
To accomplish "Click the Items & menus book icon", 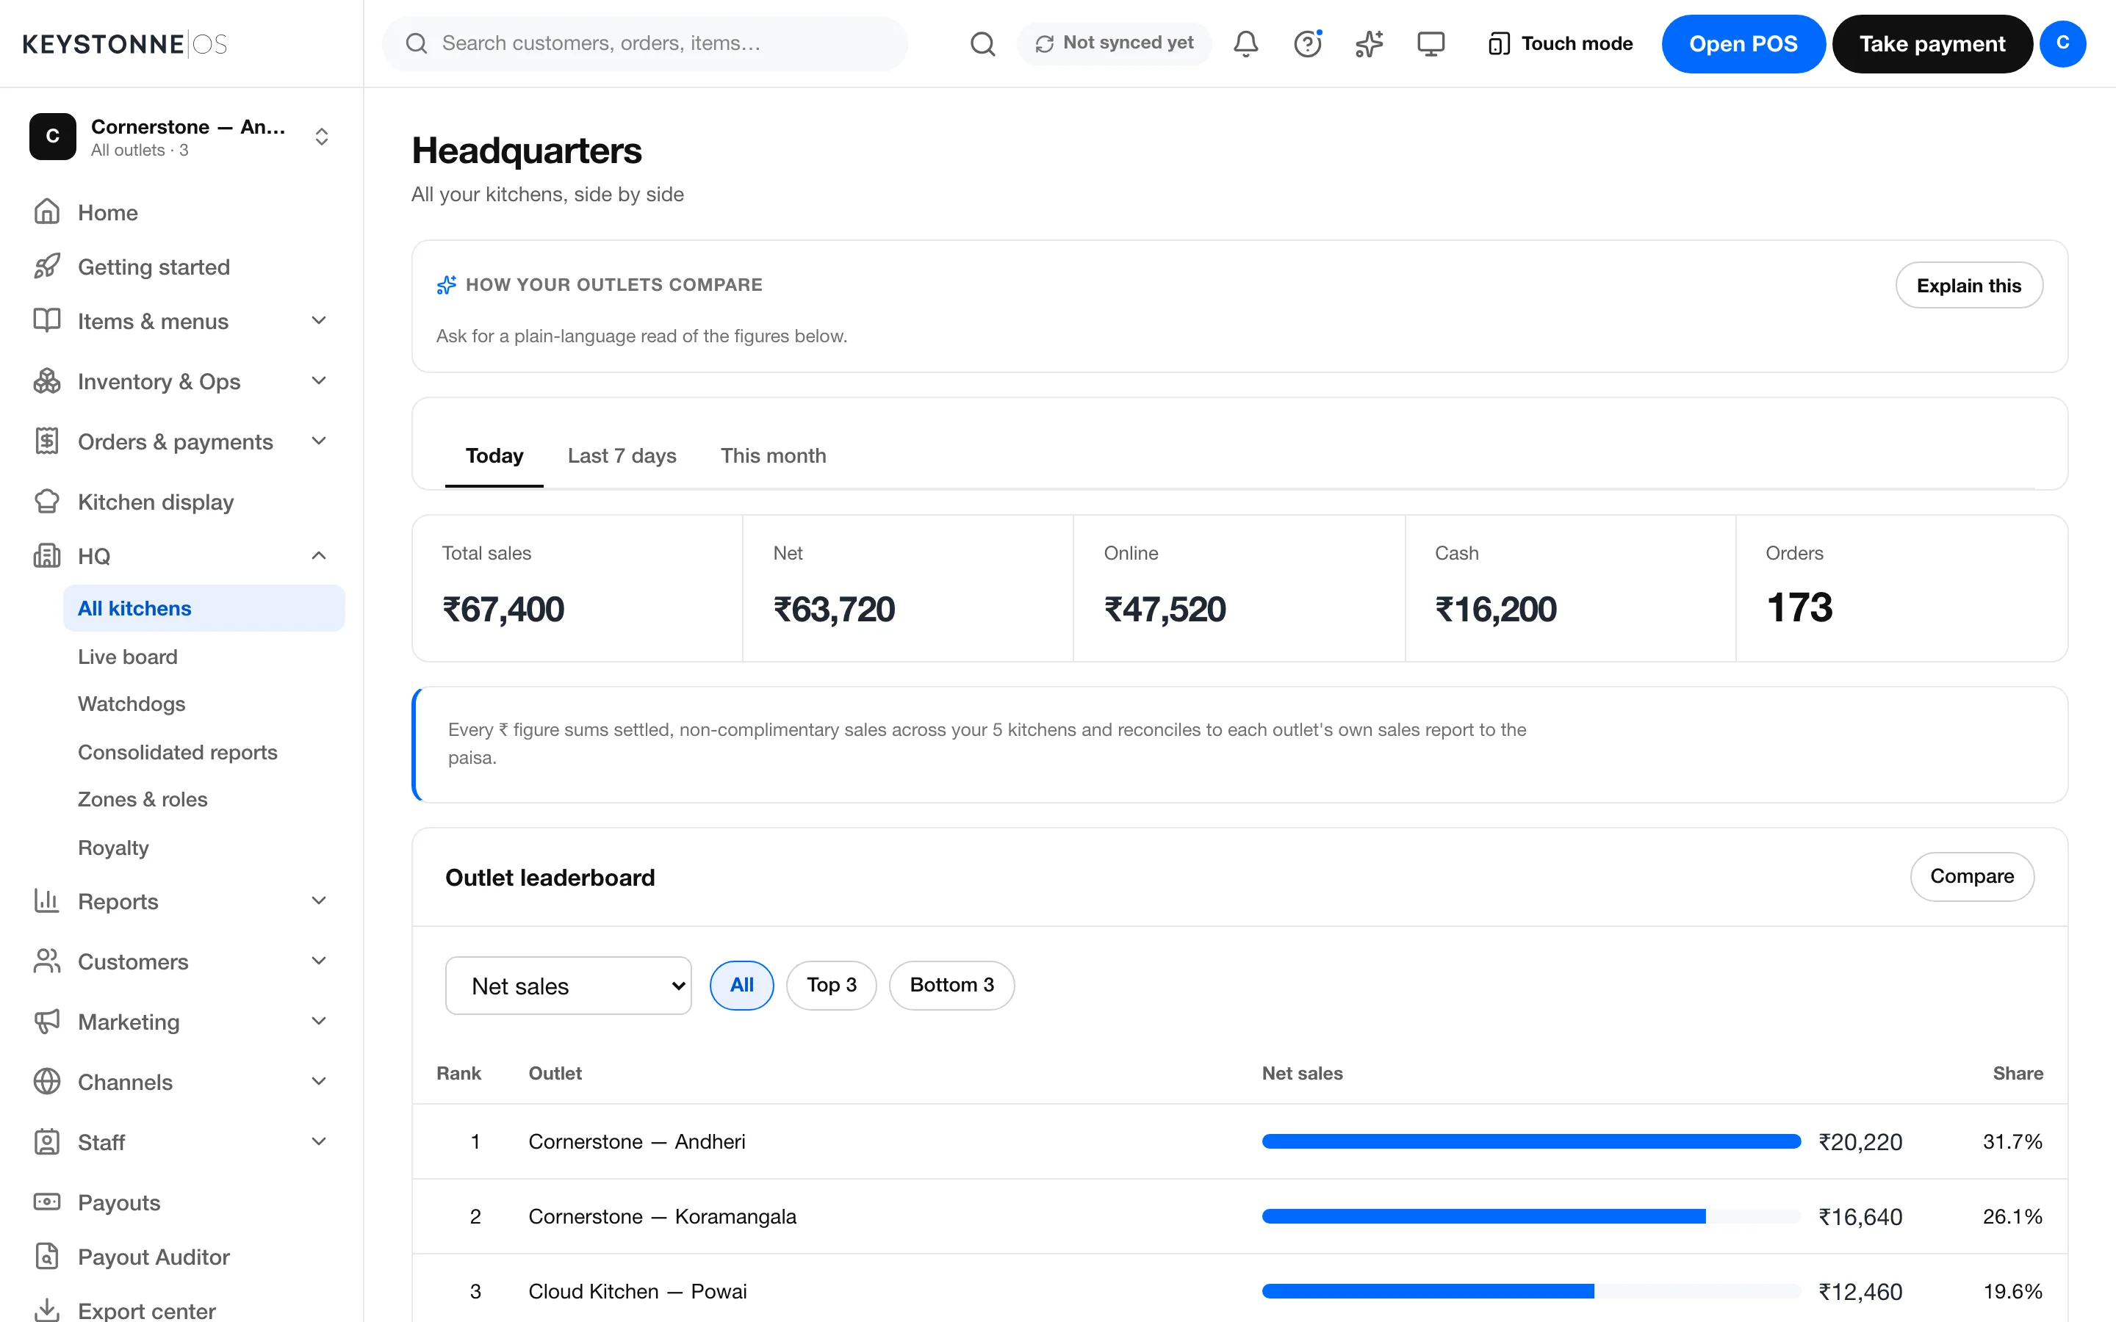I will pos(47,321).
